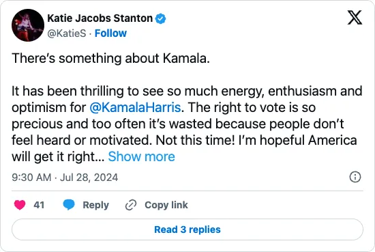Click the Katie Jacobs Stanton display name
375x252 pixels.
(100, 18)
